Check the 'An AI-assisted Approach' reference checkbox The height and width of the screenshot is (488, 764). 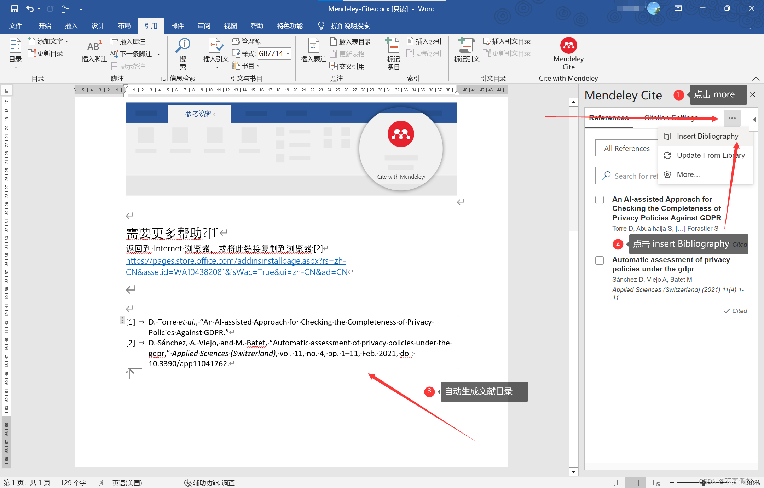(600, 200)
